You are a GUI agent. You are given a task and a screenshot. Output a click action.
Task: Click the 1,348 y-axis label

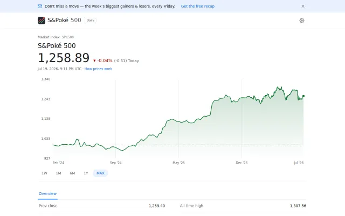coord(46,79)
